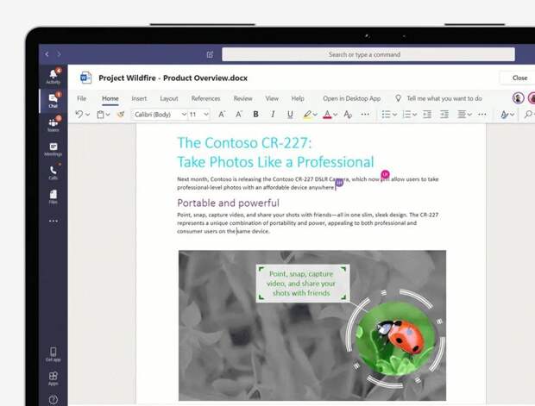This screenshot has width=535, height=406.
Task: Toggle underline formatting
Action: coord(290,115)
